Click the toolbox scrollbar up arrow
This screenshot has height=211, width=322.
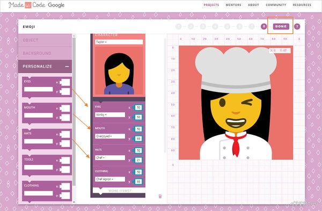(74, 36)
